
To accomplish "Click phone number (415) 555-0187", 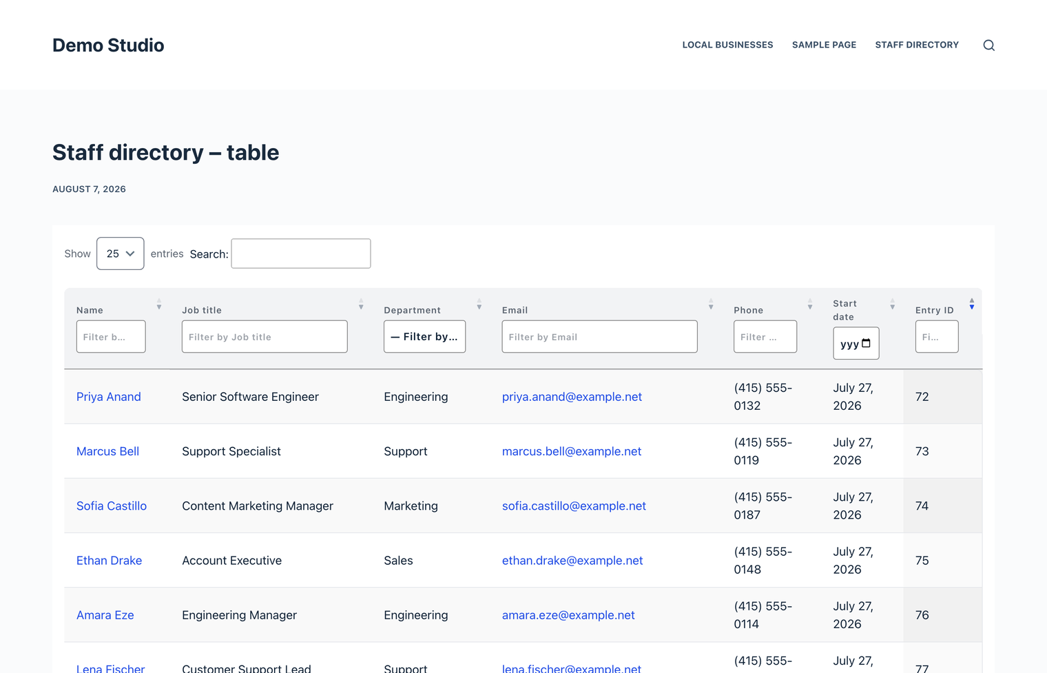I will pos(763,506).
